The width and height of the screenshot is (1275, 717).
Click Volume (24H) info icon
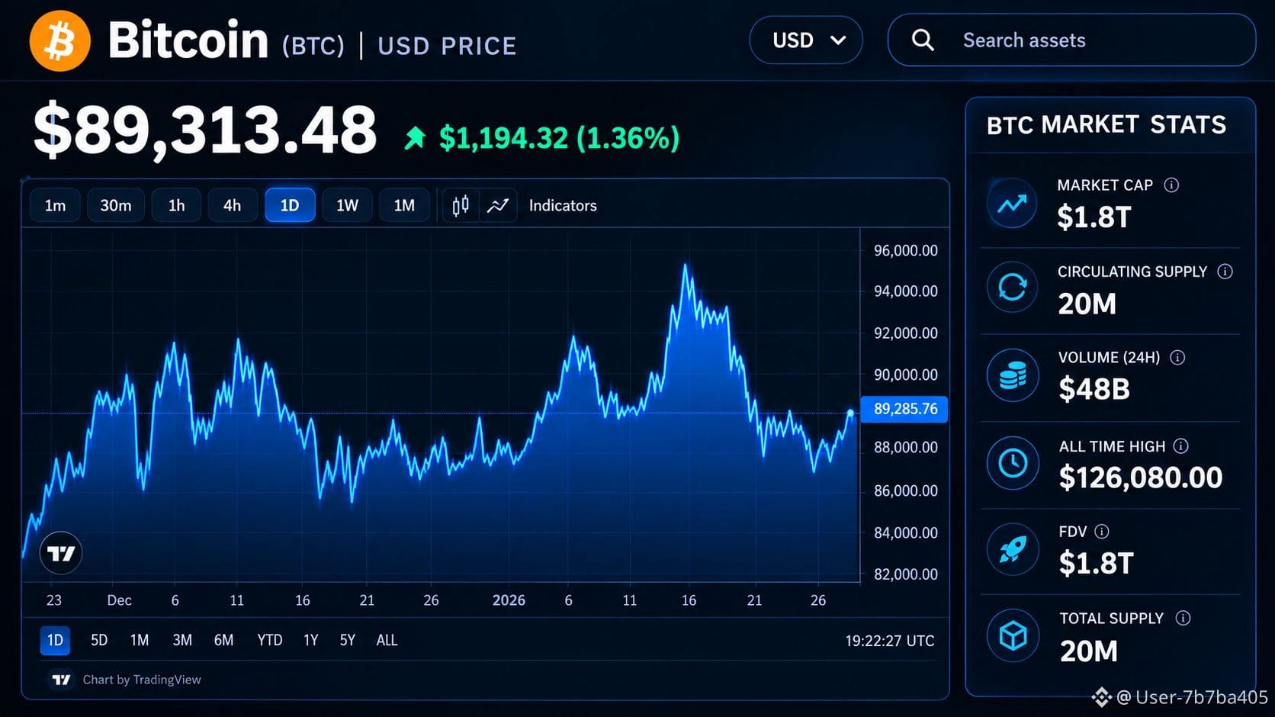[x=1177, y=357]
